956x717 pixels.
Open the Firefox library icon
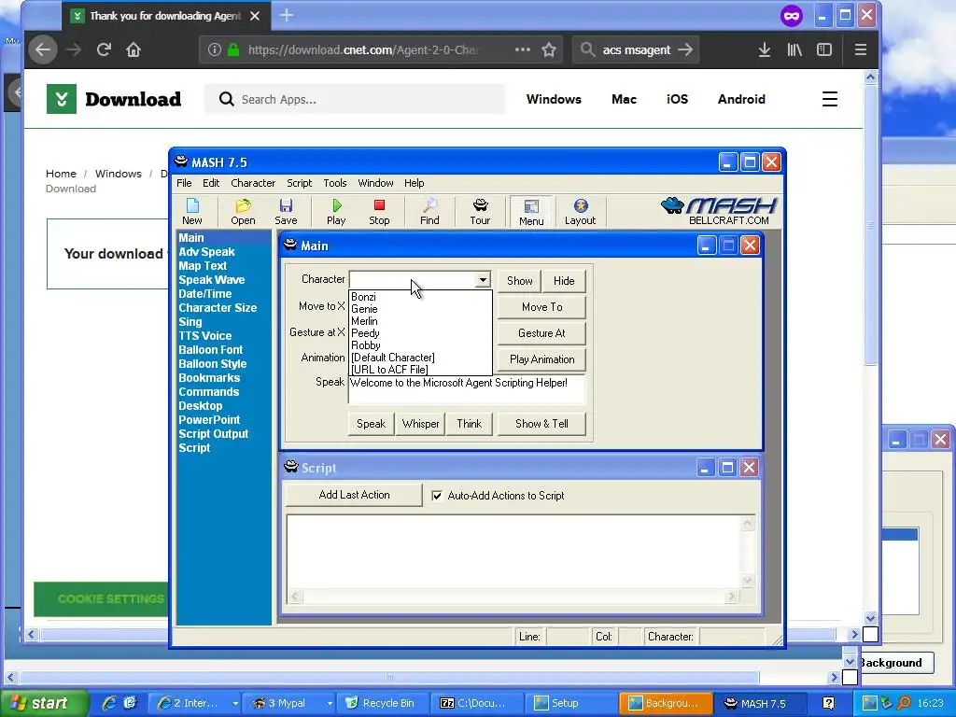[794, 49]
